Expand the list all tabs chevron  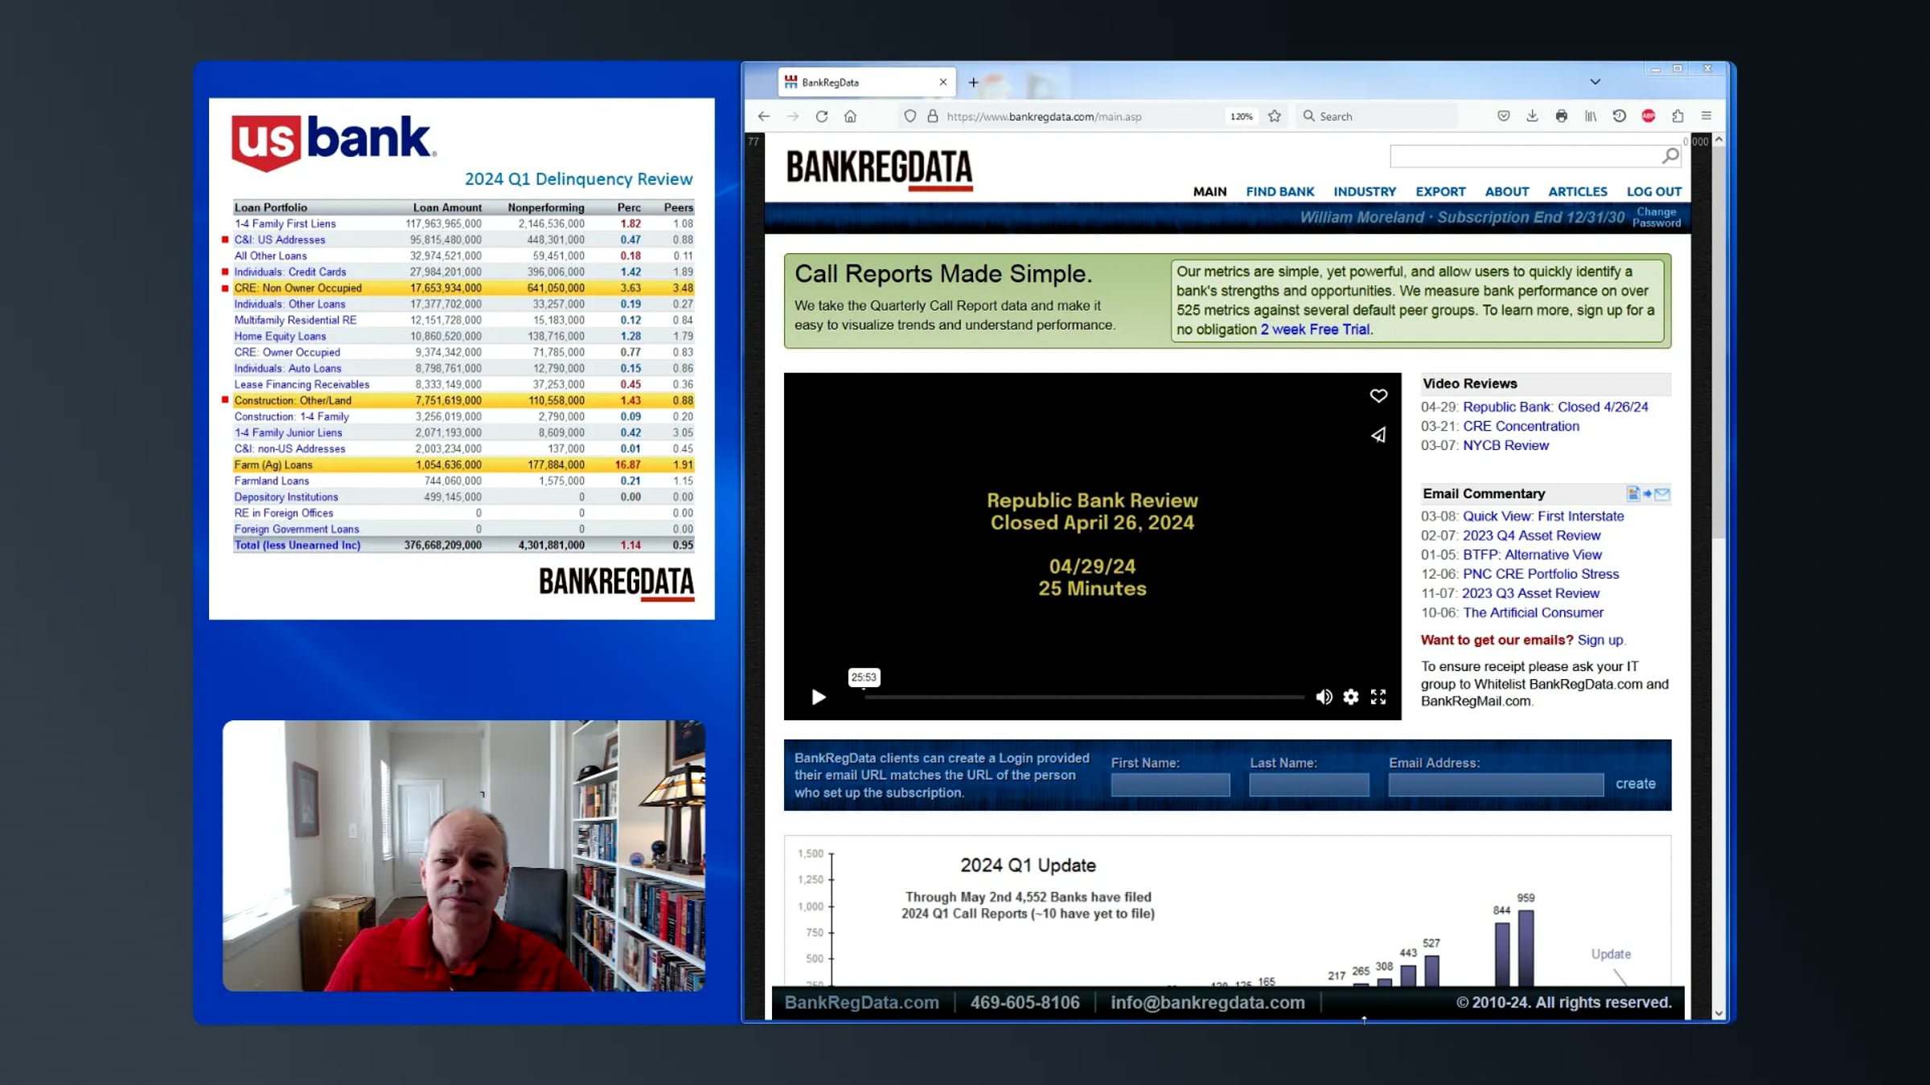1595,82
